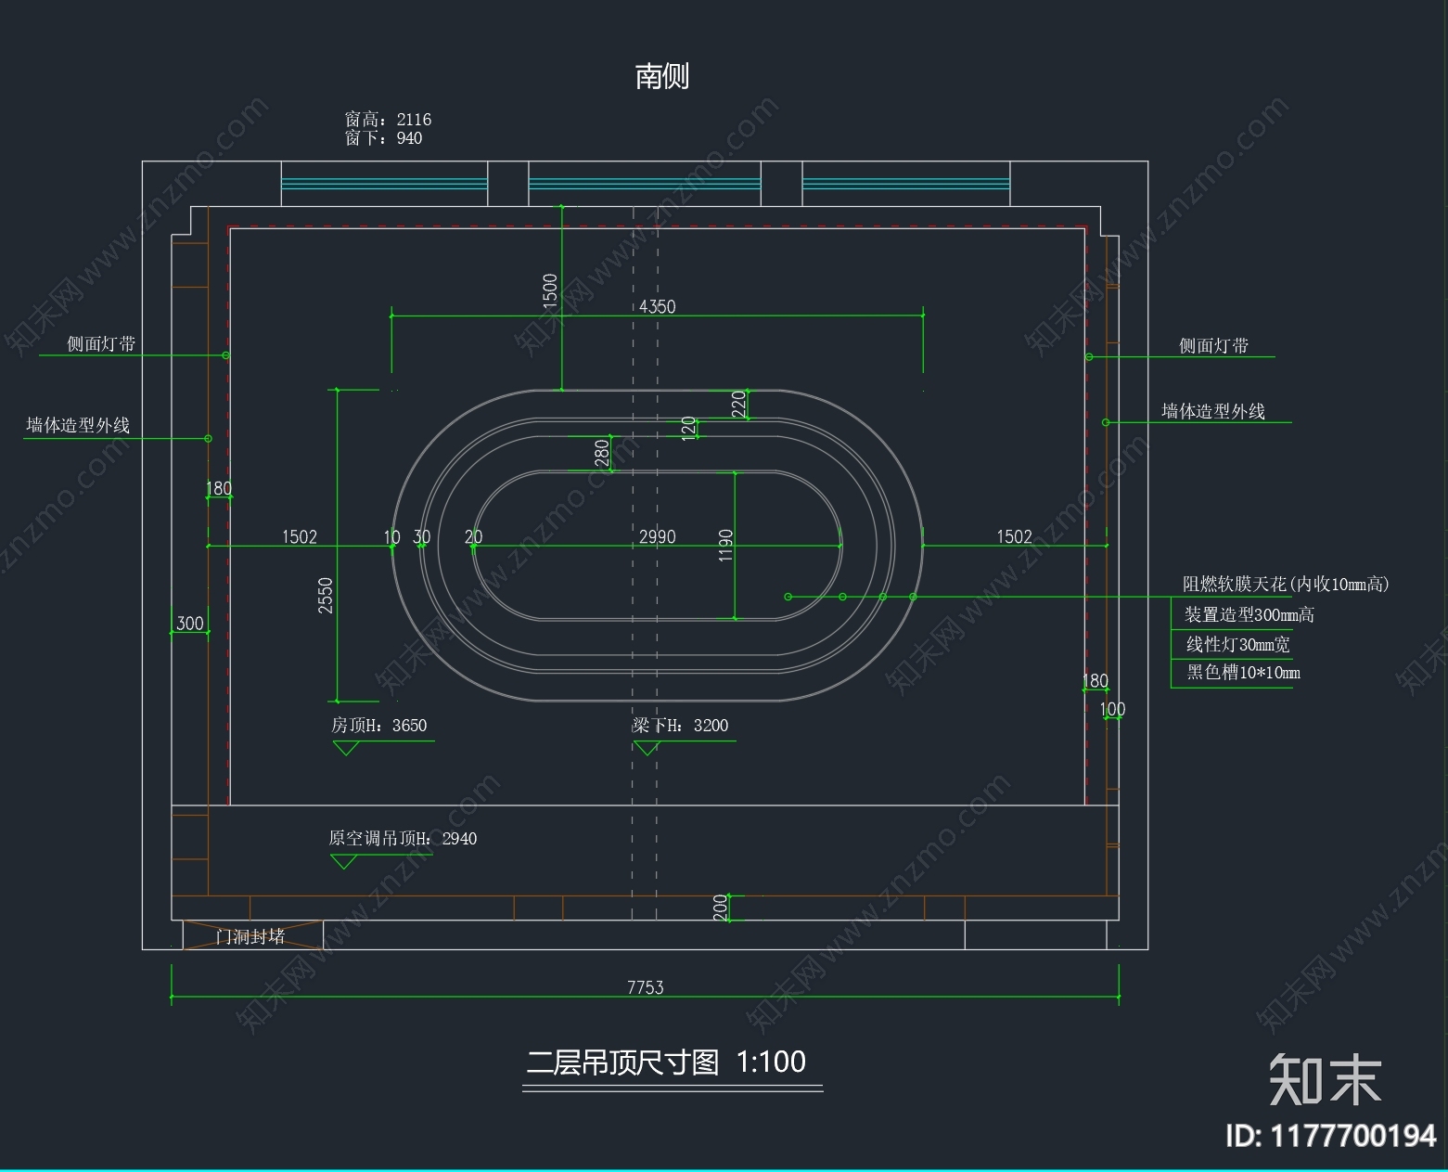1448x1172 pixels.
Task: Select the right 1502 dimension
Action: (1014, 536)
